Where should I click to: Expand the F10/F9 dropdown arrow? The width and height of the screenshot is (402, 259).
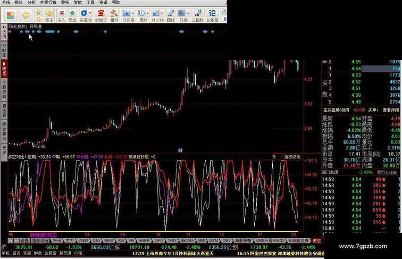coord(162,13)
